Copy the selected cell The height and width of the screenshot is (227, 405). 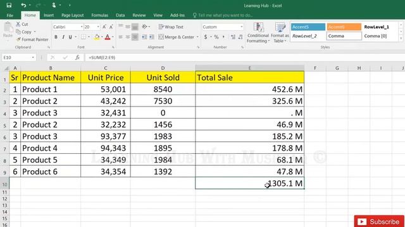24,32
